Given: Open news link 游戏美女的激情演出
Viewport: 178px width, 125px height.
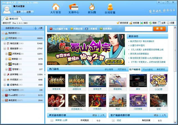Looking at the screenshot, I should coord(140,54).
